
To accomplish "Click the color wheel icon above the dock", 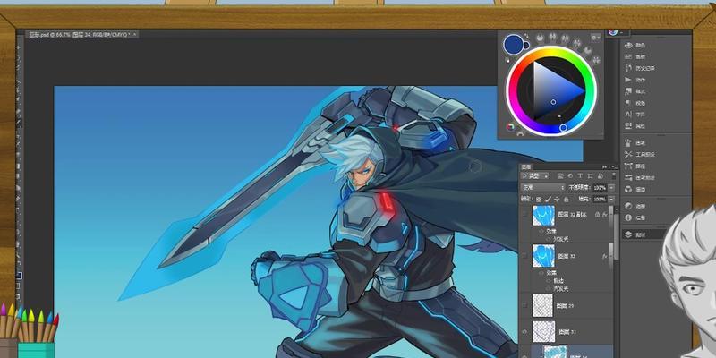I will tap(613, 31).
